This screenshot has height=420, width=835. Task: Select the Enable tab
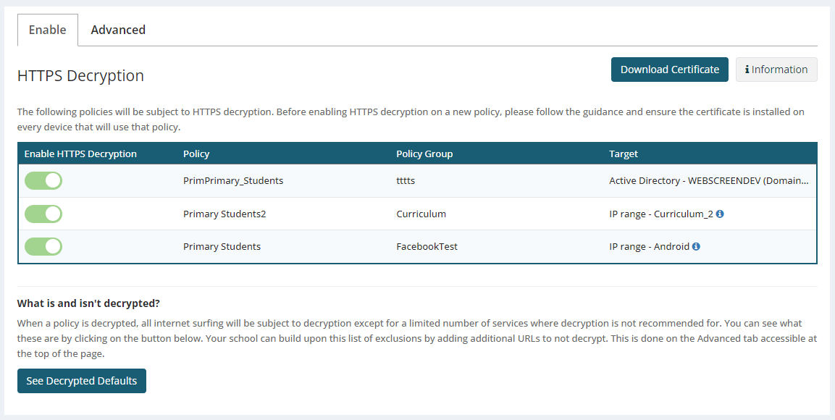click(48, 30)
